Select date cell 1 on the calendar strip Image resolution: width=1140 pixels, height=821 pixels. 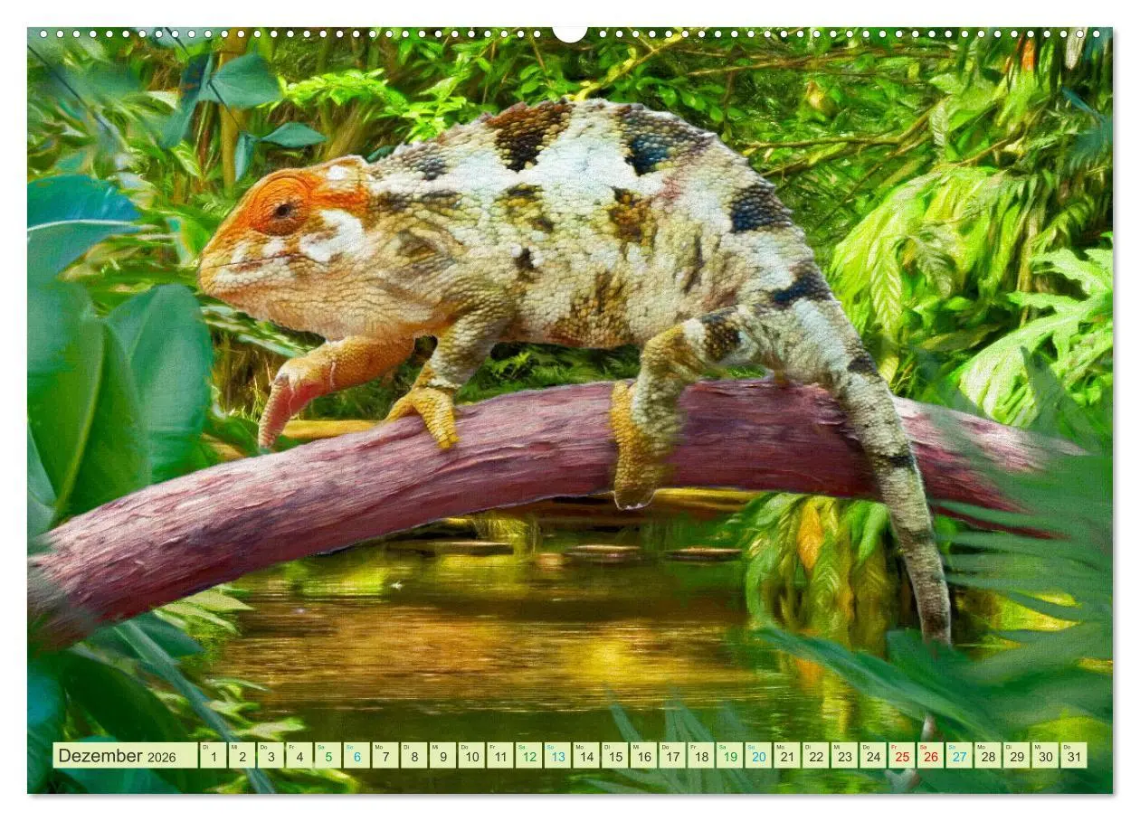214,756
